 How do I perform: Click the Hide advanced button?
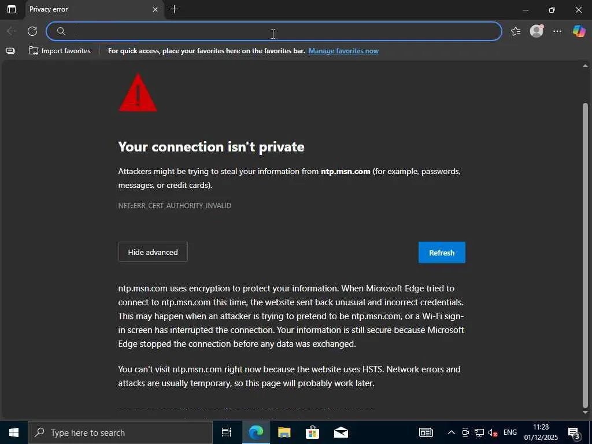point(153,252)
